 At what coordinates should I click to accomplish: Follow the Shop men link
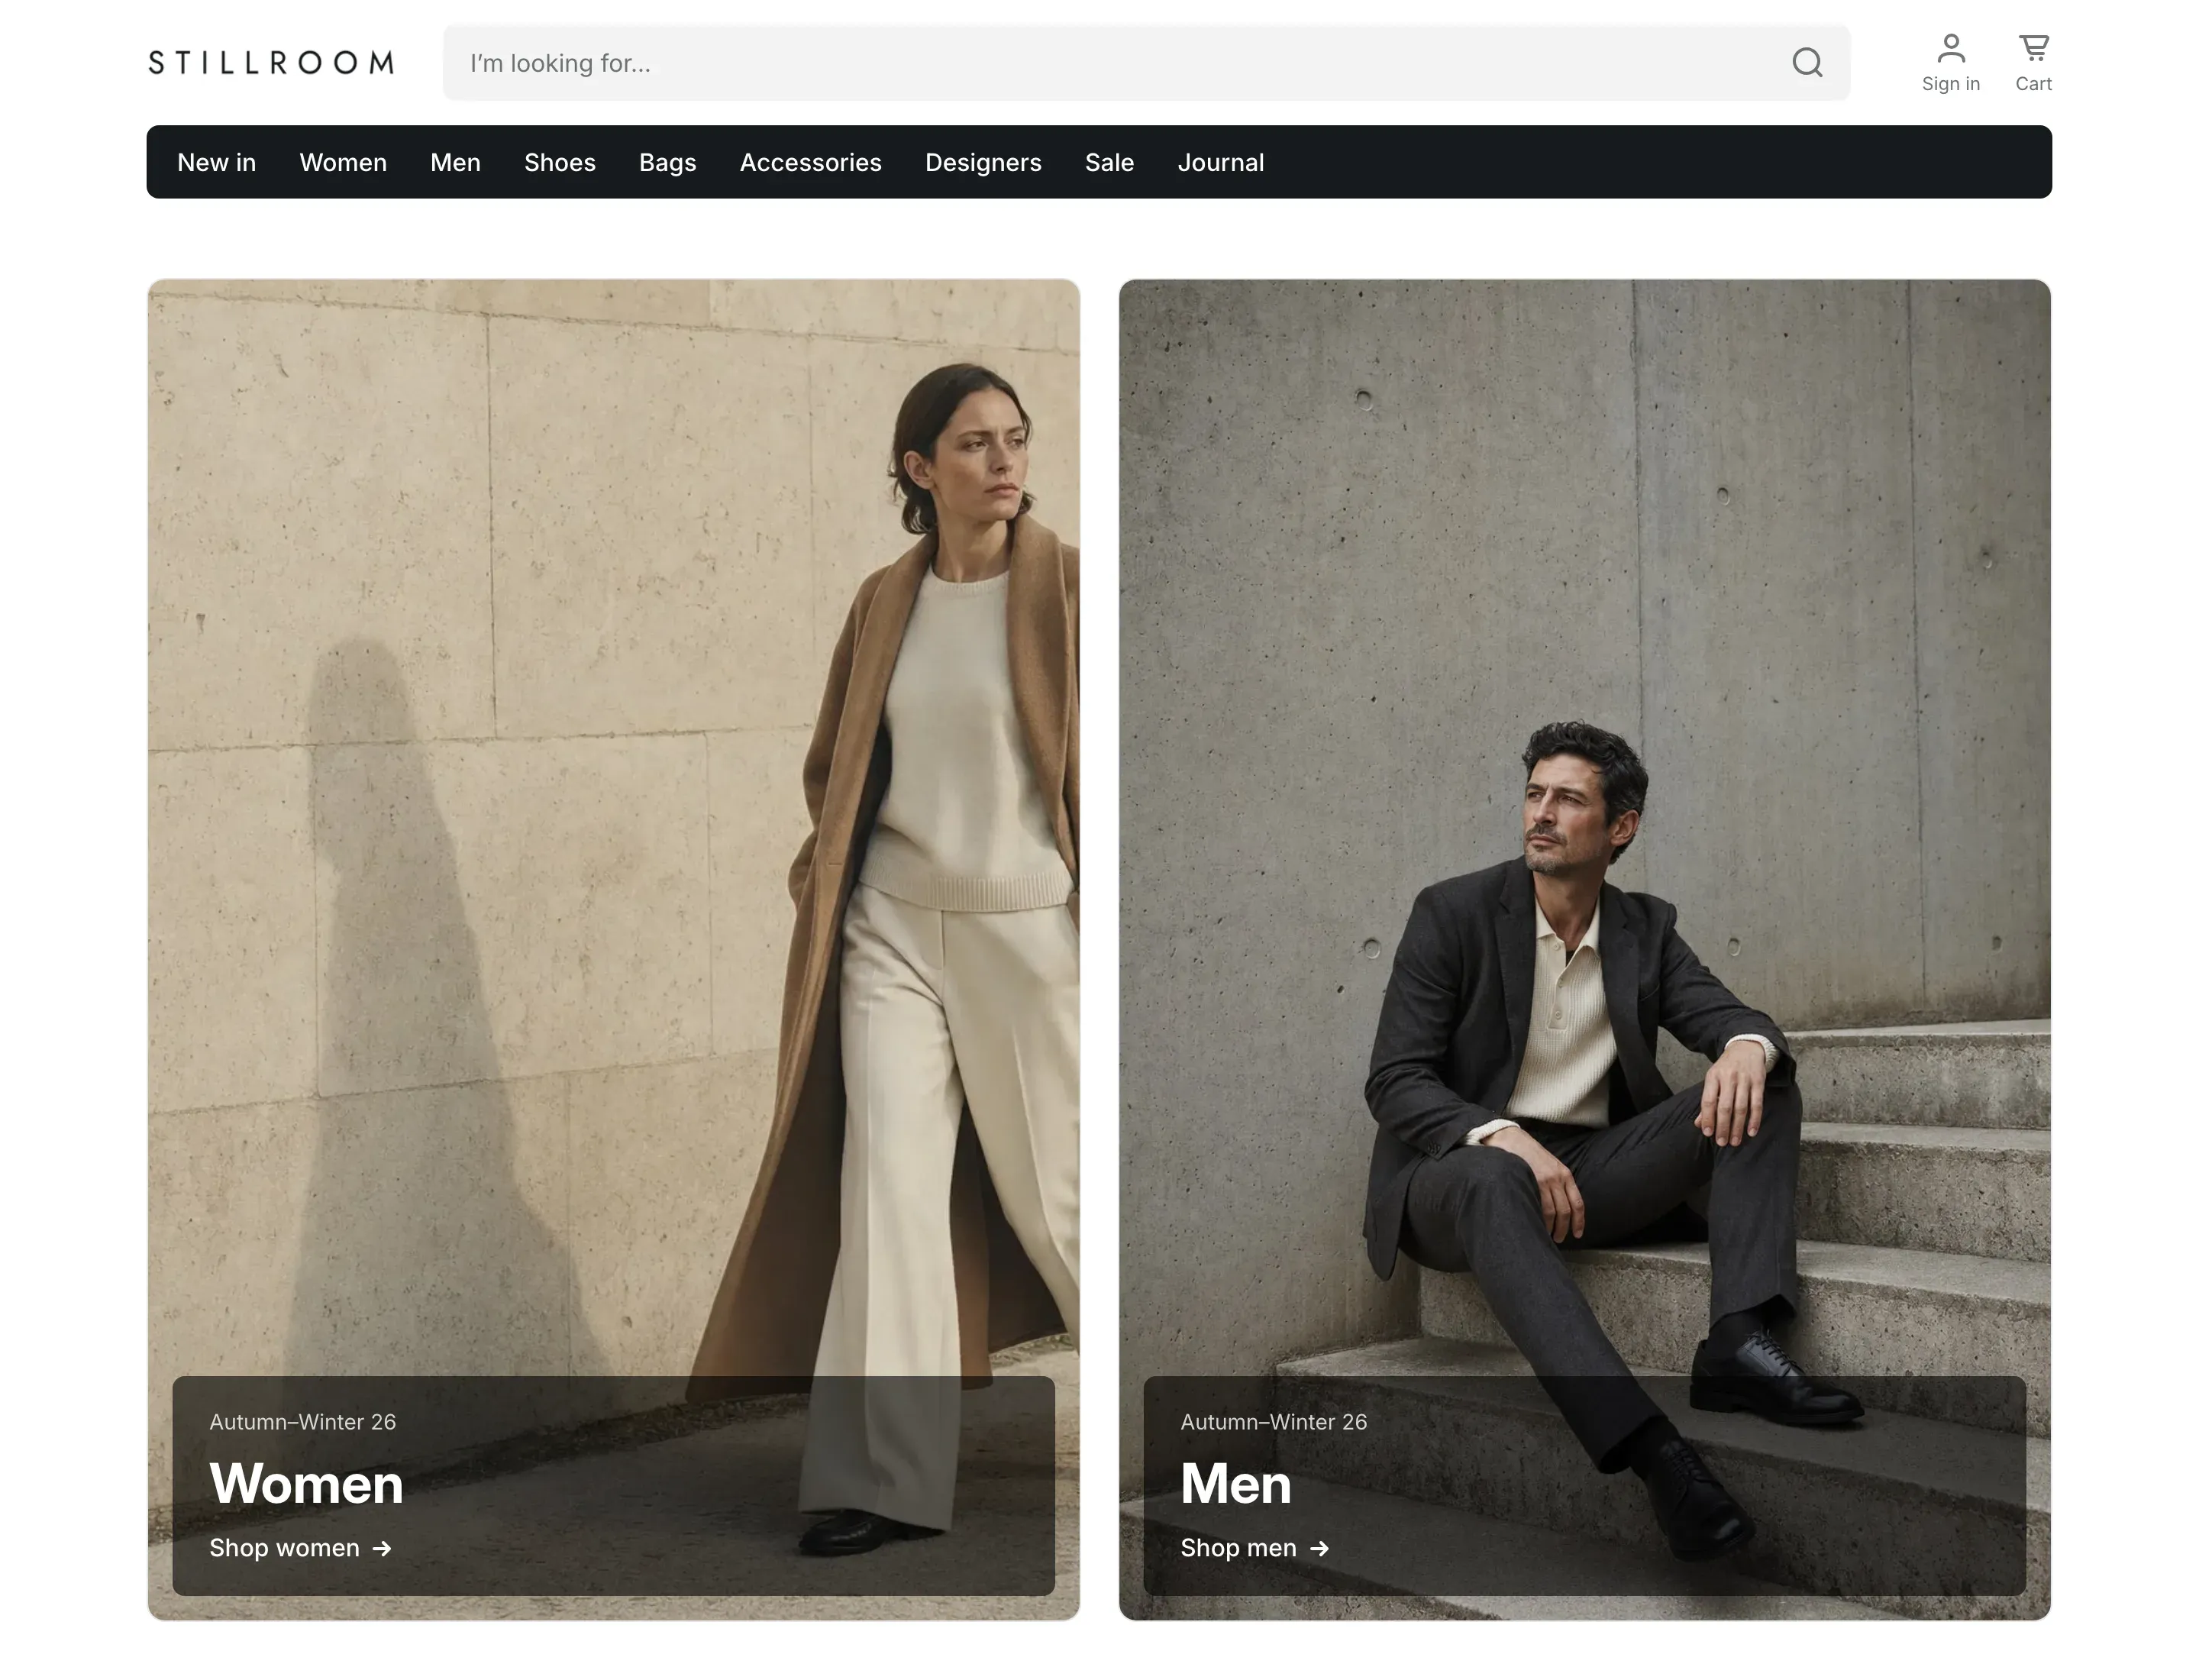click(x=1254, y=1548)
